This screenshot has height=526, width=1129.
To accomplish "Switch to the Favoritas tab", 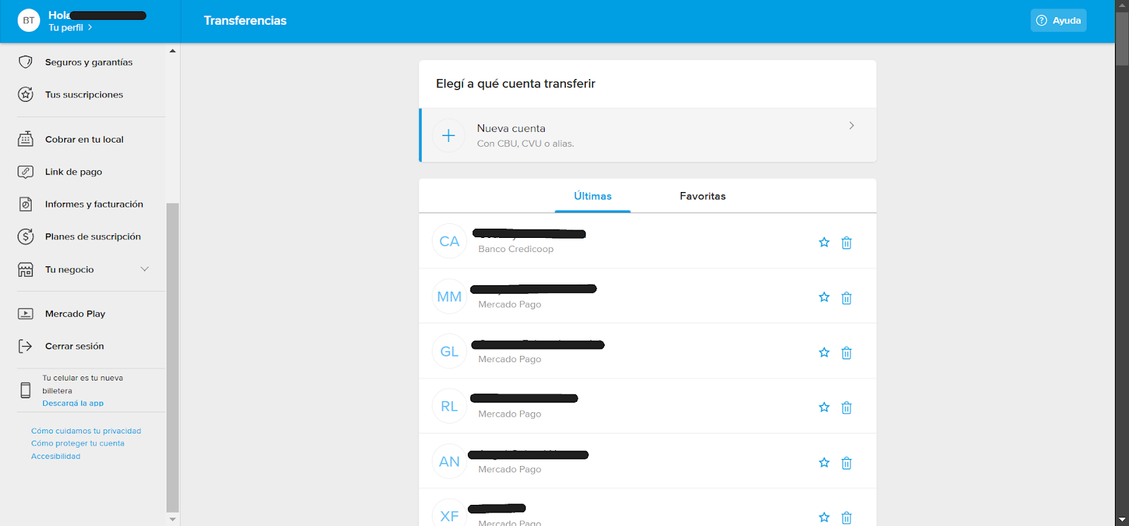I will 702,196.
